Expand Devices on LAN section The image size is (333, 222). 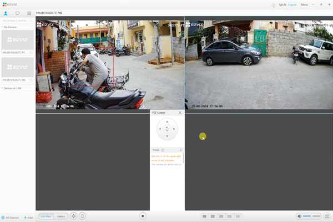click(x=2, y=88)
